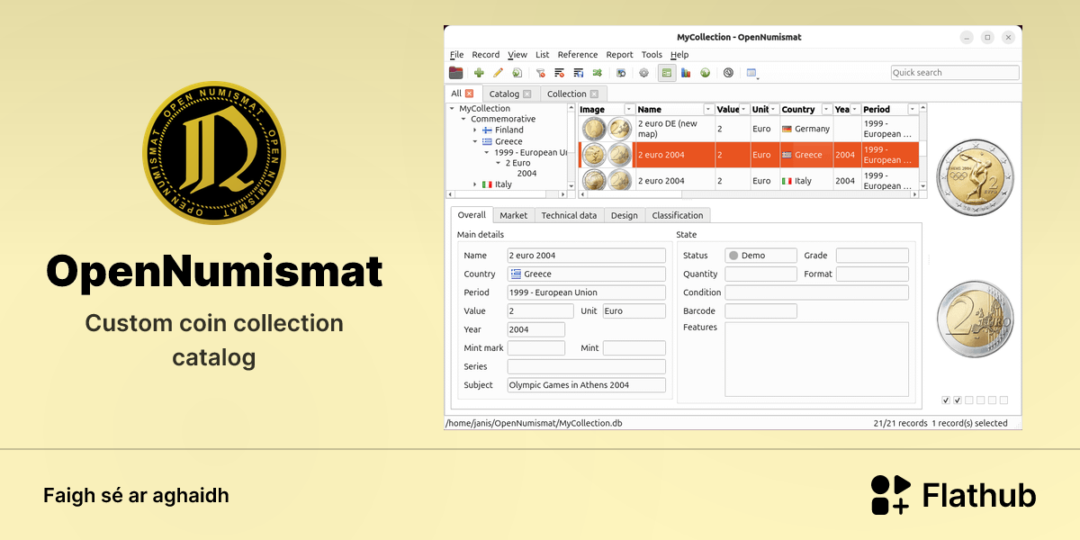This screenshot has width=1080, height=540.
Task: Select the Italy 2 euro 2004 row
Action: pyautogui.click(x=749, y=180)
